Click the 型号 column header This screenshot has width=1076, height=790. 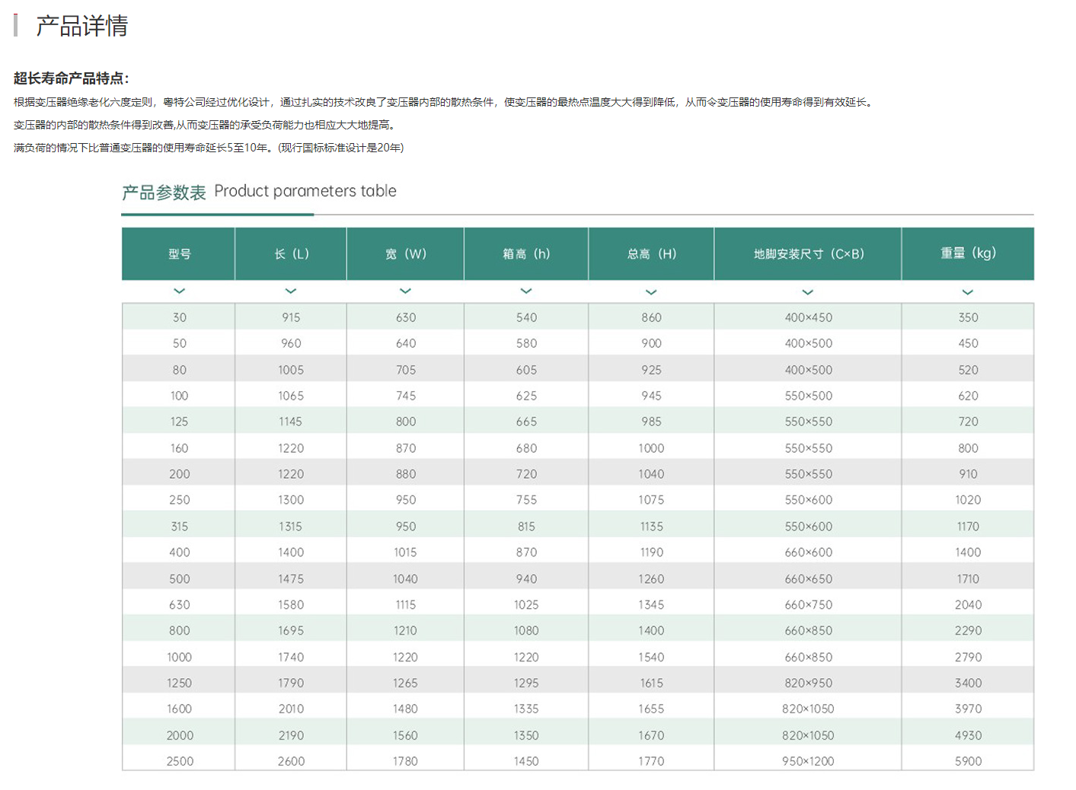click(x=178, y=253)
